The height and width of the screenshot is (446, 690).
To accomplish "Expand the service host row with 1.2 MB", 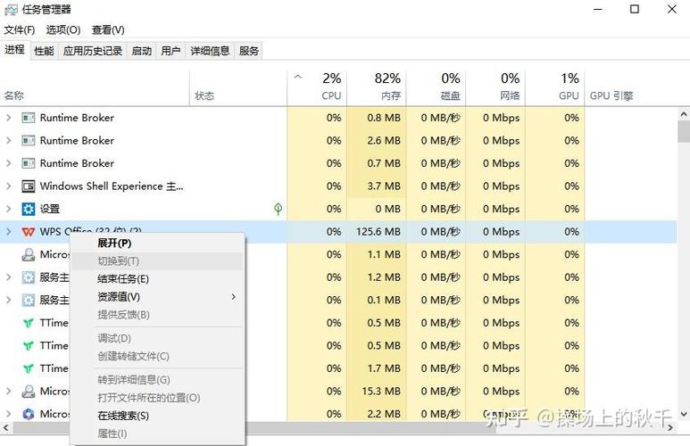I will [8, 277].
